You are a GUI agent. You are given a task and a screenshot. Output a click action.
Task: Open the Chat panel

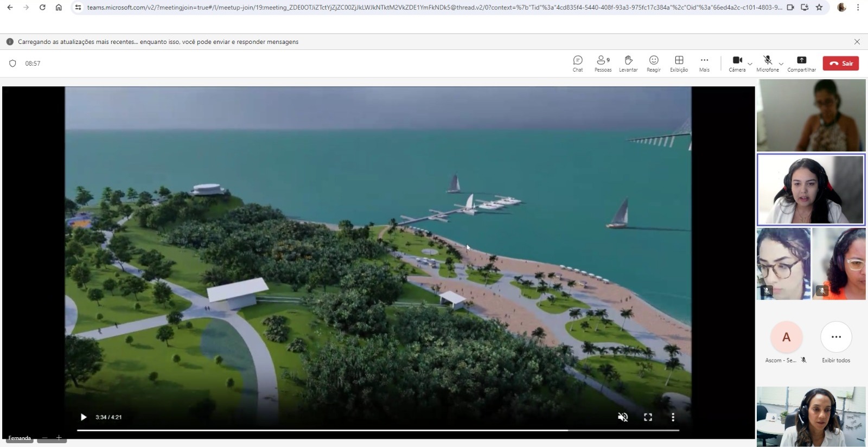pos(578,63)
